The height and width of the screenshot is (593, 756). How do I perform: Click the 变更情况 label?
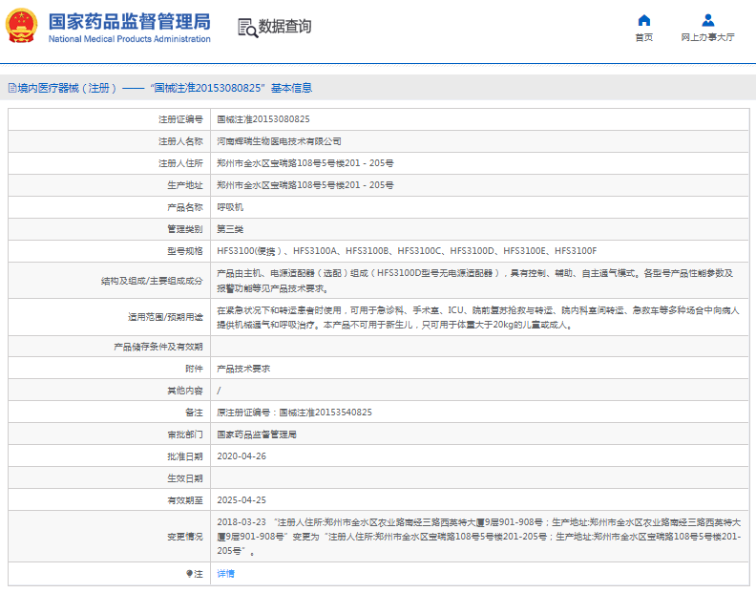185,536
